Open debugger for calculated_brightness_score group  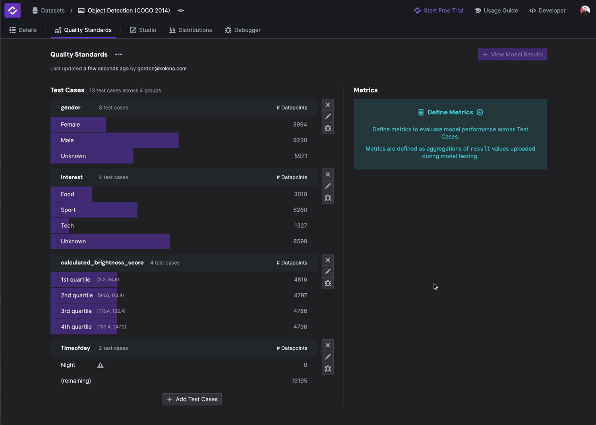pos(328,283)
